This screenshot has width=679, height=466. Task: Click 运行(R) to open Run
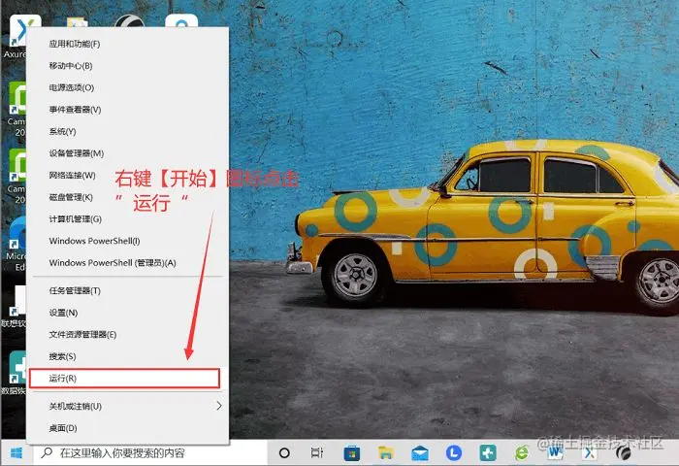125,379
